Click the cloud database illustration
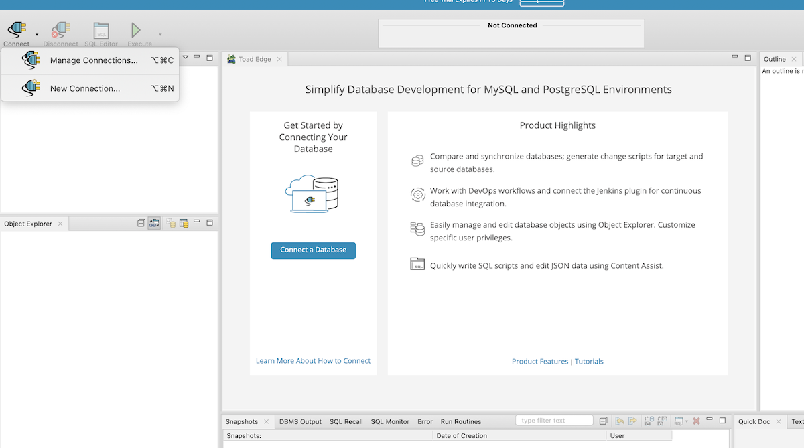The image size is (804, 448). (x=313, y=194)
